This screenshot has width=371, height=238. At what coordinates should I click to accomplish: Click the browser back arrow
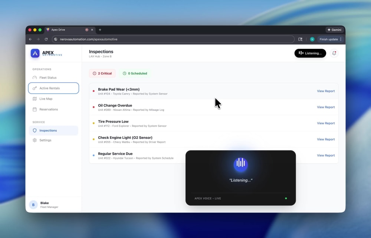30,39
